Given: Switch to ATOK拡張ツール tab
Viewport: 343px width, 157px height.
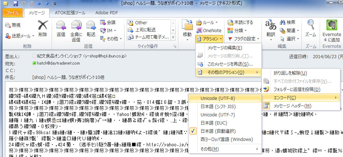Looking at the screenshot, I should point(70,13).
